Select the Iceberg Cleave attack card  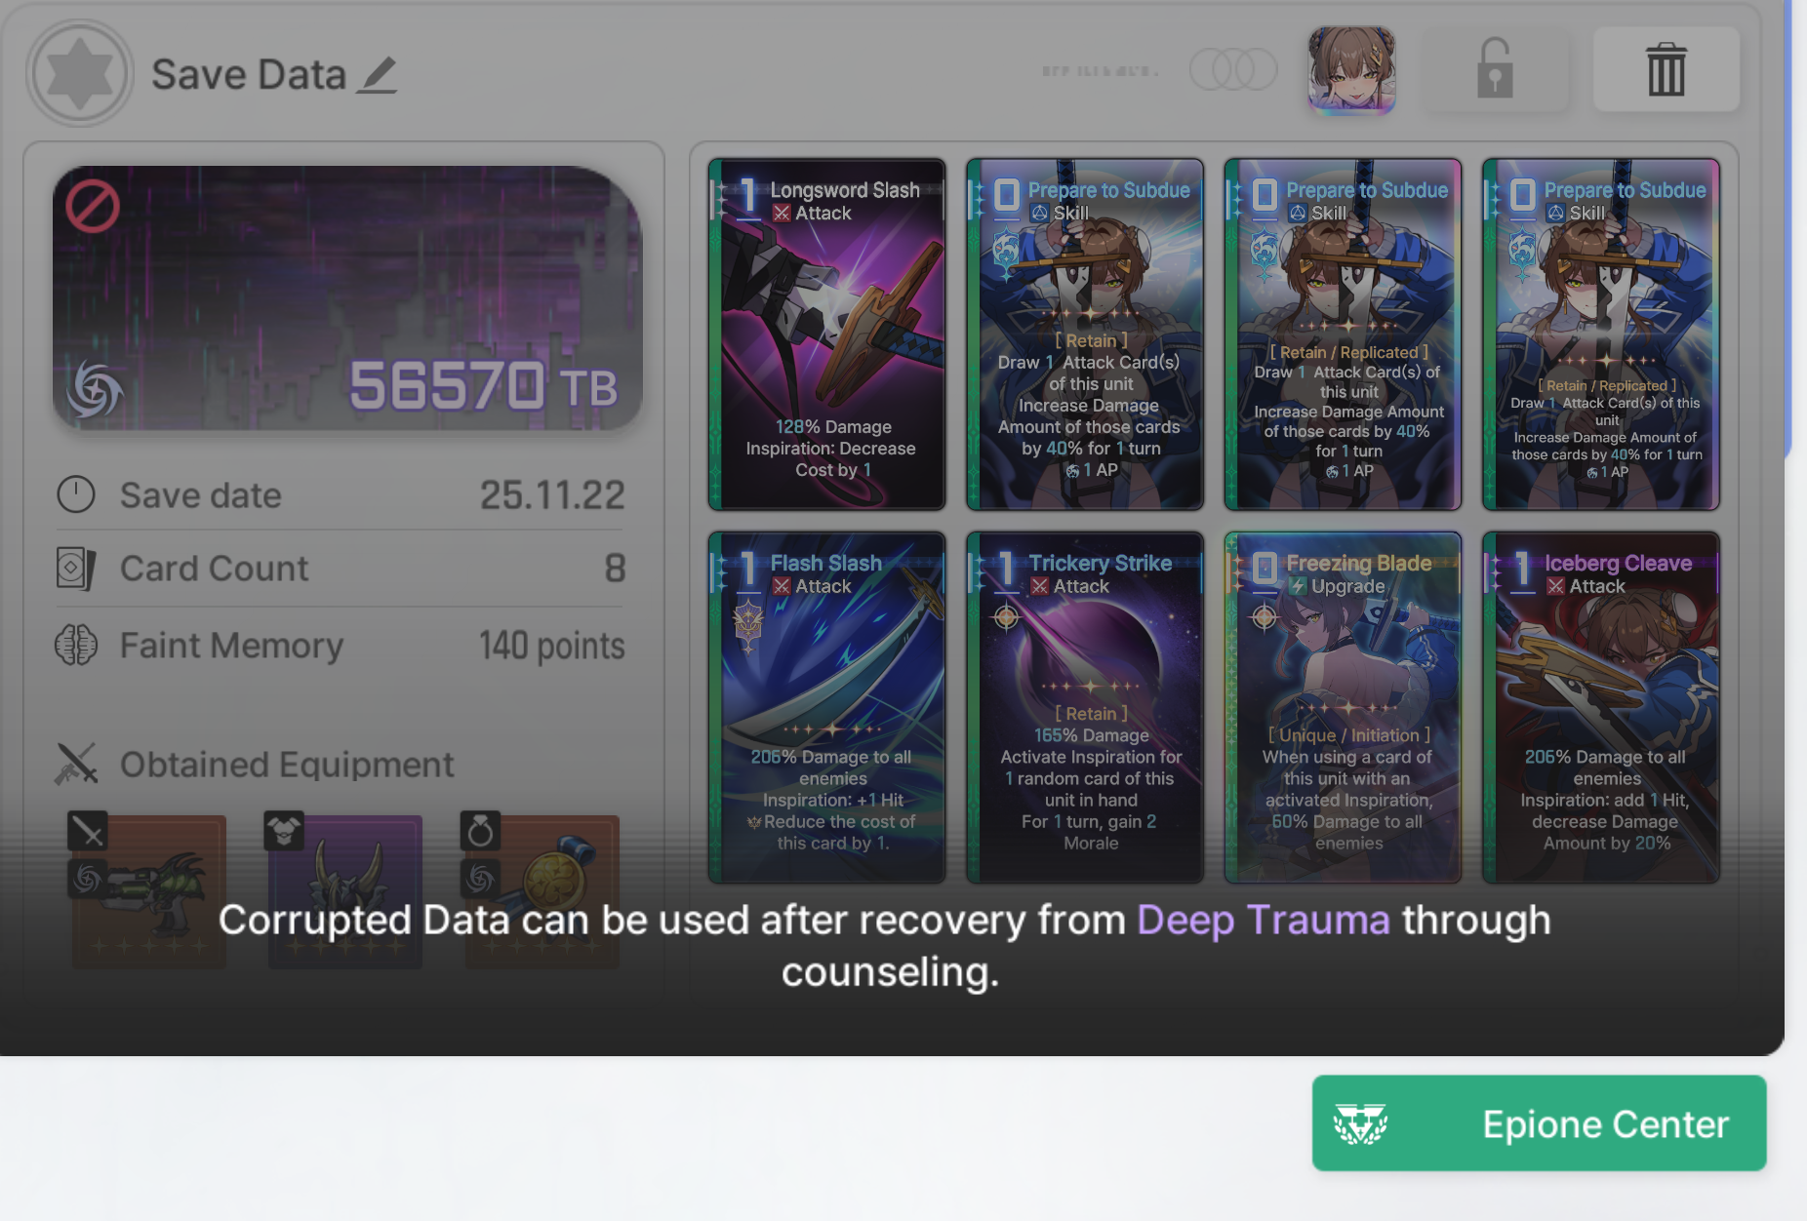[x=1601, y=708]
